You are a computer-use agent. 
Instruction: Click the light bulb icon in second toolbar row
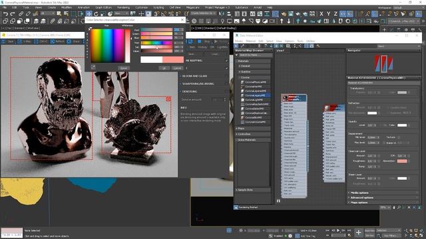pyautogui.click(x=222, y=21)
